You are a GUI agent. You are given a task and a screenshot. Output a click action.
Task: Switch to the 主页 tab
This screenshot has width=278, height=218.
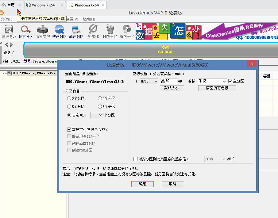[11, 5]
